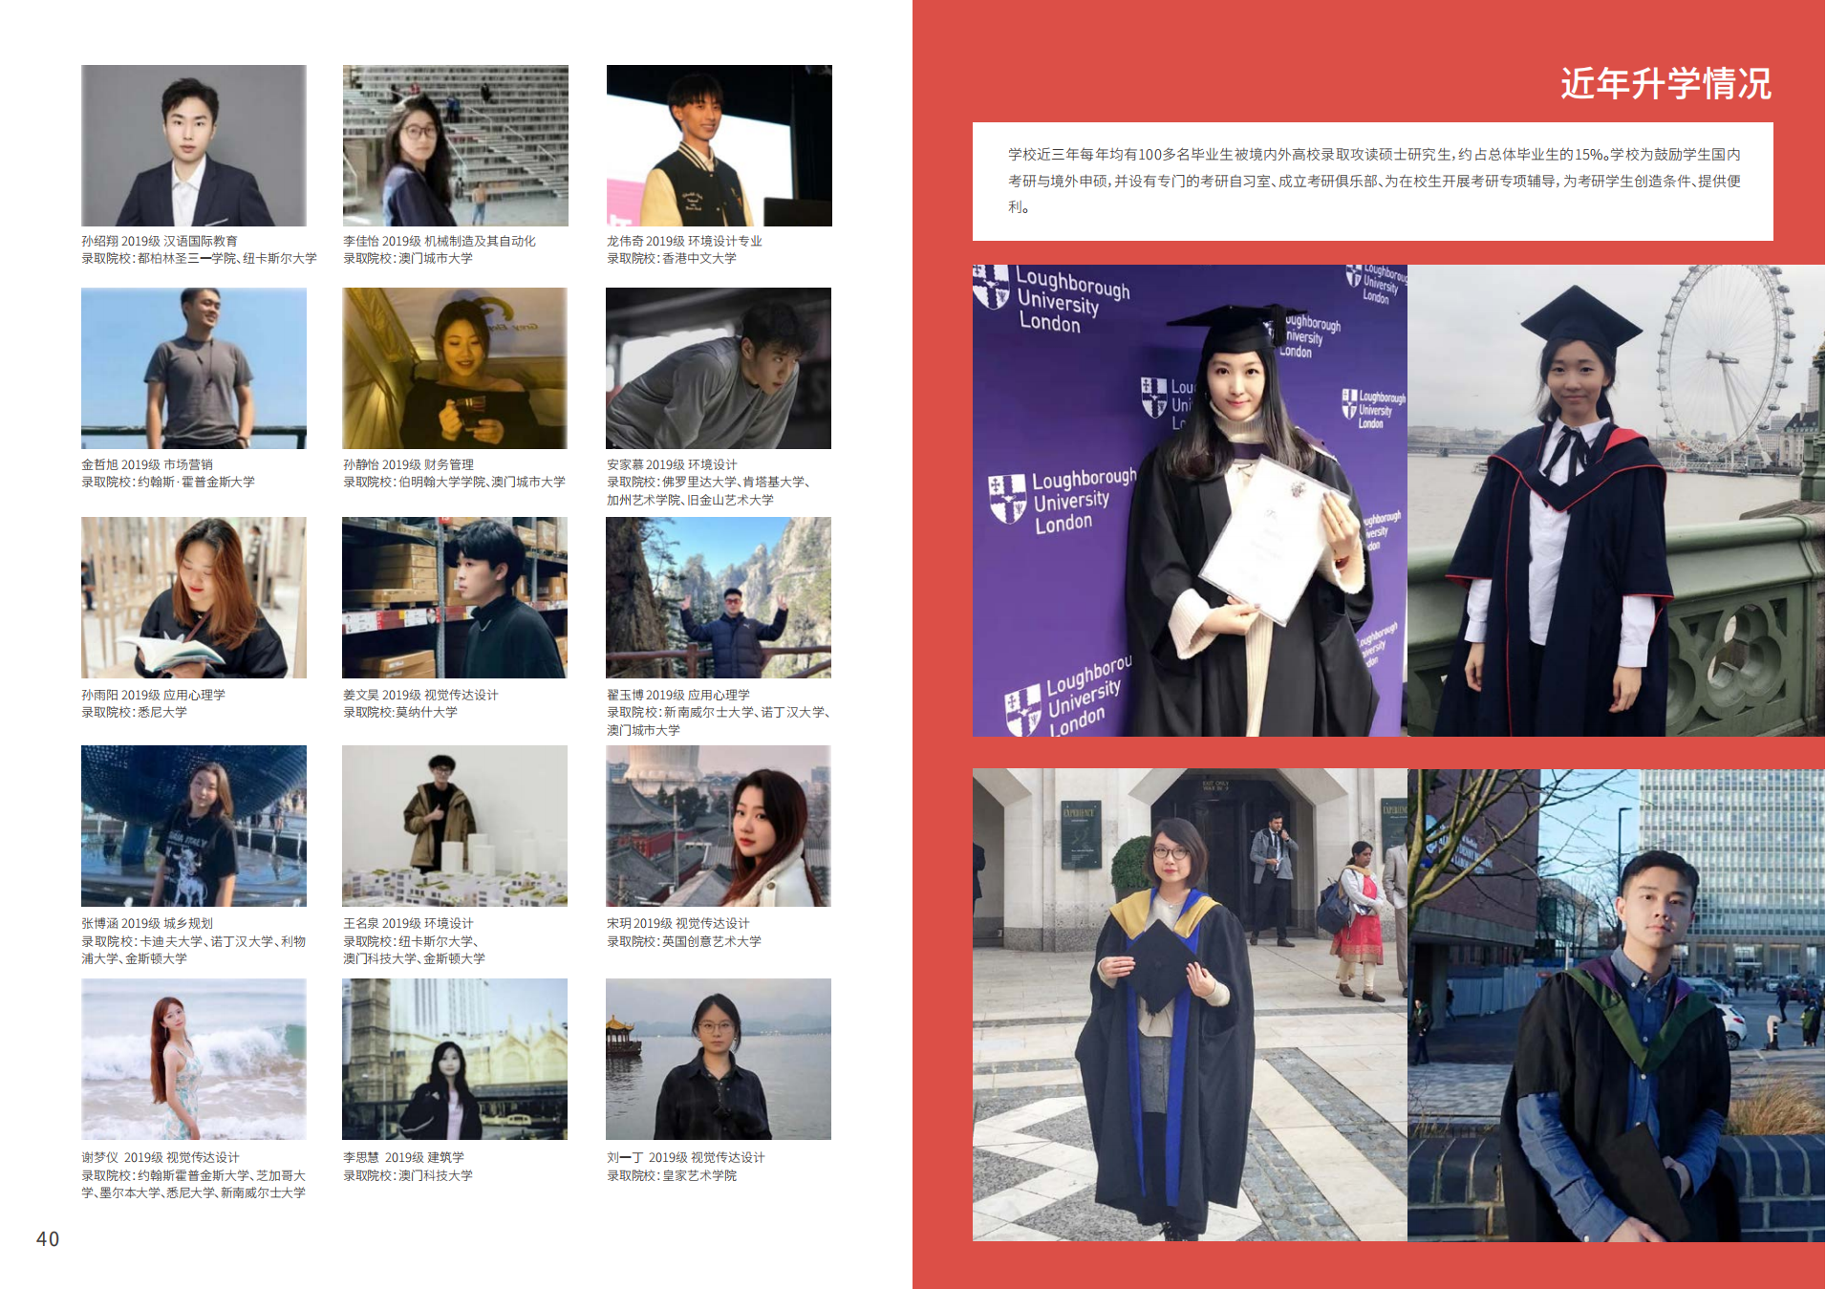This screenshot has height=1289, width=1826.
Task: Select male graduate photo with green-purple hood
Action: tap(1615, 1004)
